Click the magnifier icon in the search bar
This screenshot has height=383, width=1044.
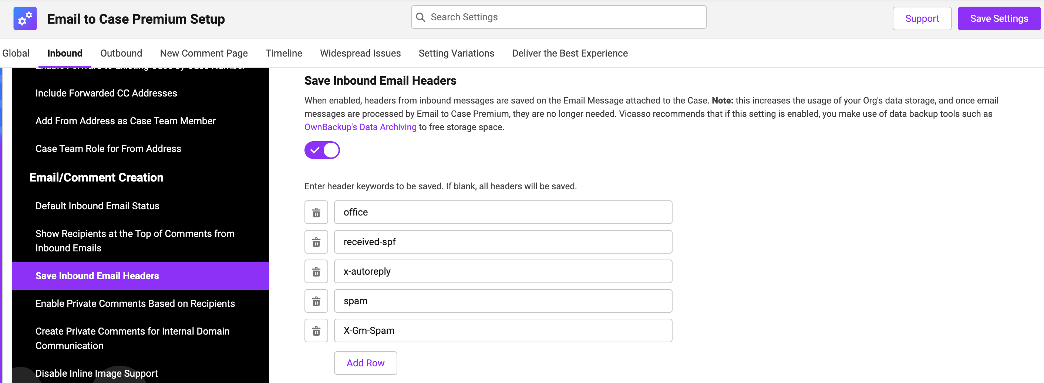tap(421, 17)
